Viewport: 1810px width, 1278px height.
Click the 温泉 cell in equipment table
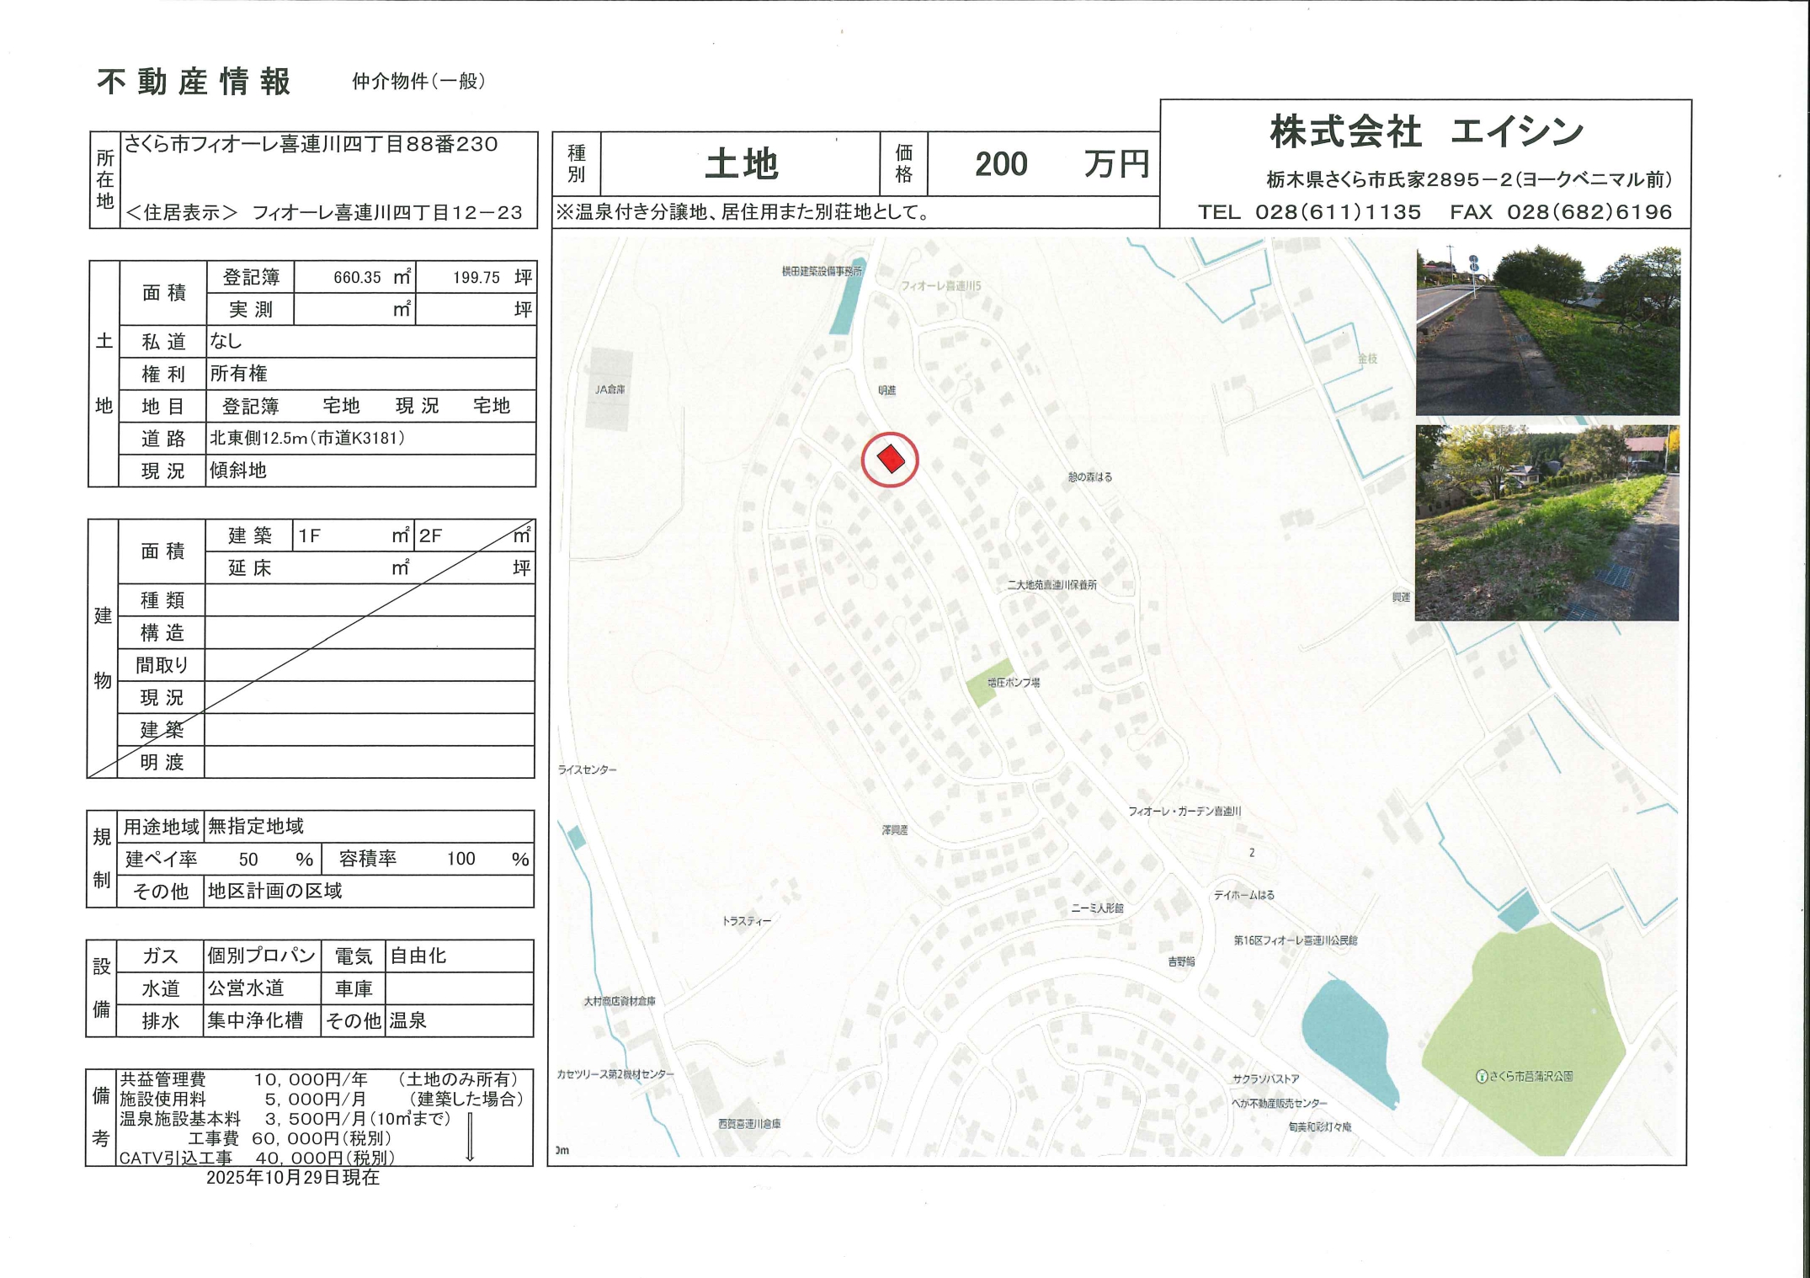tap(408, 1020)
